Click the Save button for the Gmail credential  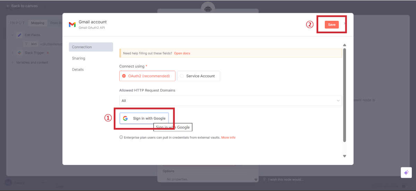332,25
